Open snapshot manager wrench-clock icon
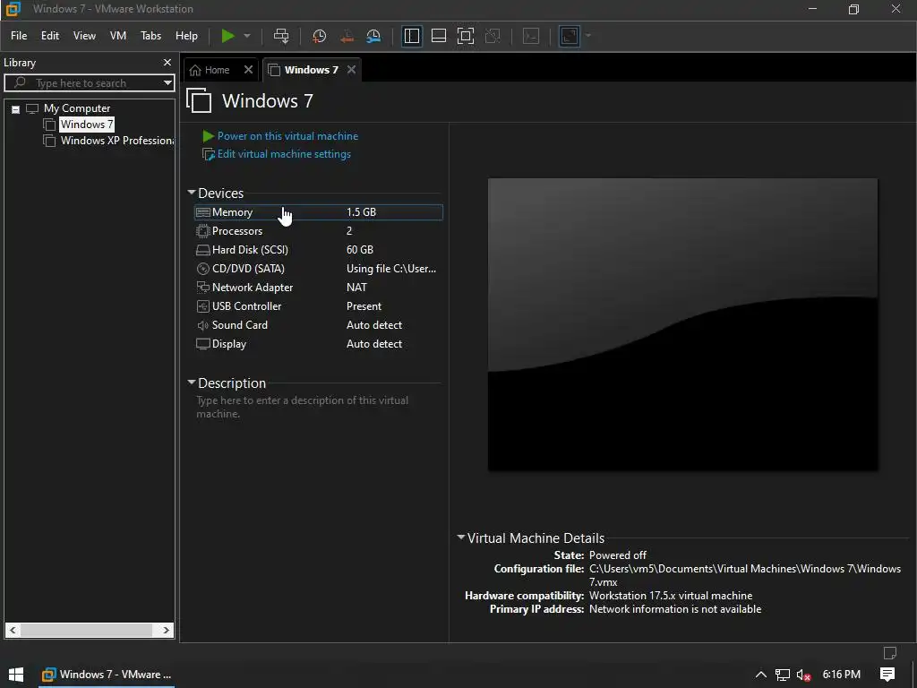917x688 pixels. [x=373, y=36]
